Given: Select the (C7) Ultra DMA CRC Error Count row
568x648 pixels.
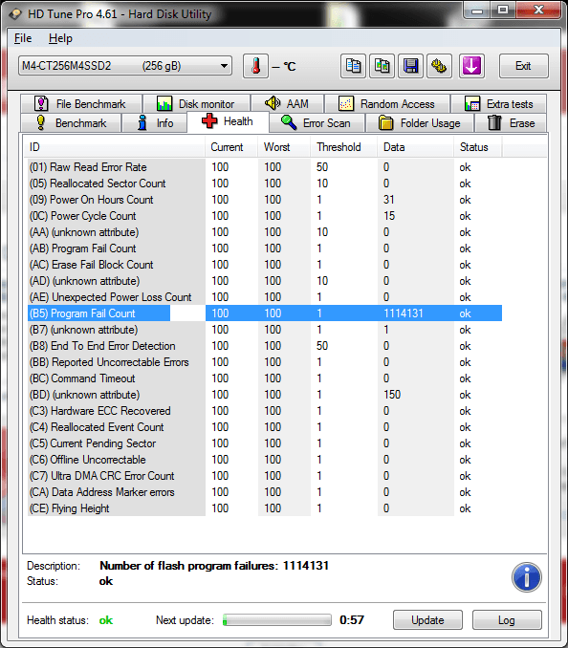Looking at the screenshot, I should [265, 476].
